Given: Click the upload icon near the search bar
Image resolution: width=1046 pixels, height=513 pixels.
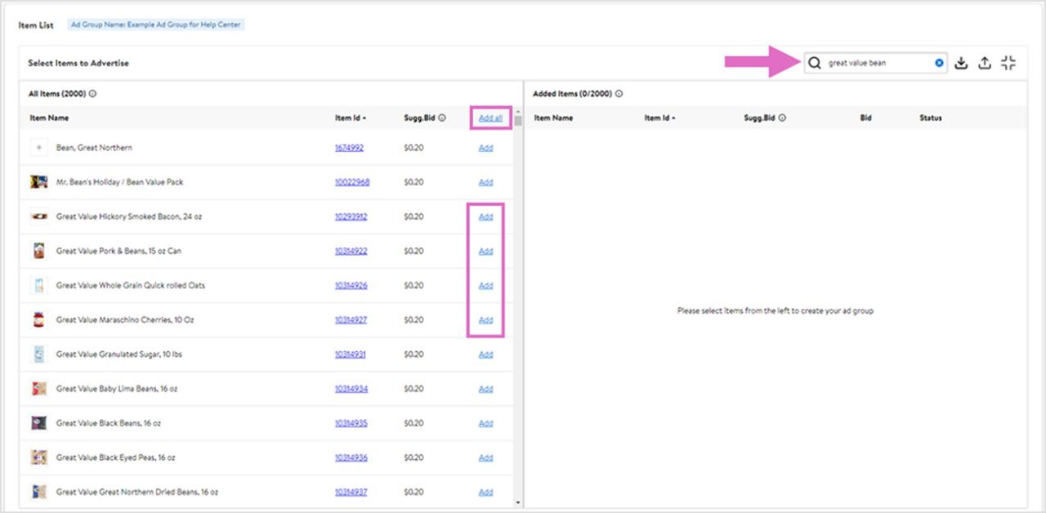Looking at the screenshot, I should click(985, 62).
